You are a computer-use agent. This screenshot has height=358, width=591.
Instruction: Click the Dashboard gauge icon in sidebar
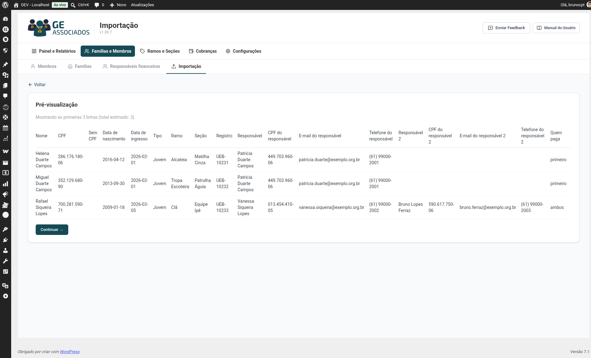coord(5,19)
